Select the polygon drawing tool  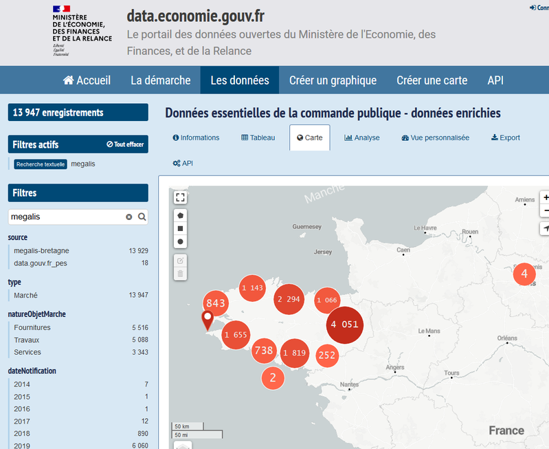pyautogui.click(x=180, y=216)
